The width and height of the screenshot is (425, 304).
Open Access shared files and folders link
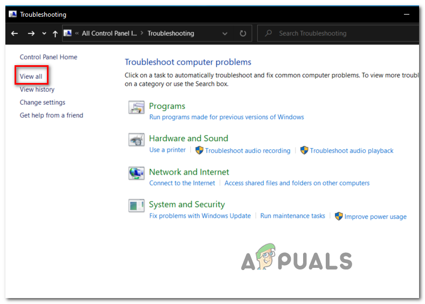(297, 183)
